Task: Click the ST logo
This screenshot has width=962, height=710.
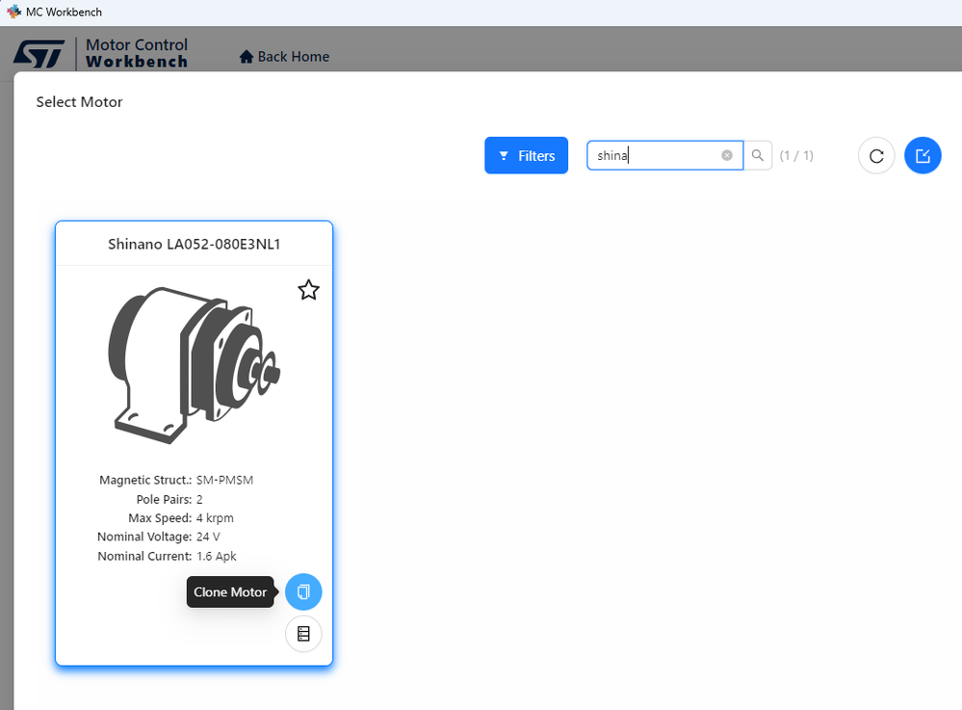Action: point(39,53)
